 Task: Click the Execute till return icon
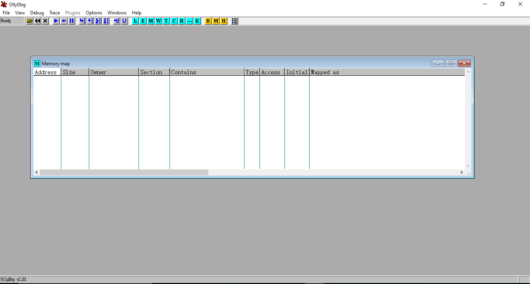click(117, 21)
